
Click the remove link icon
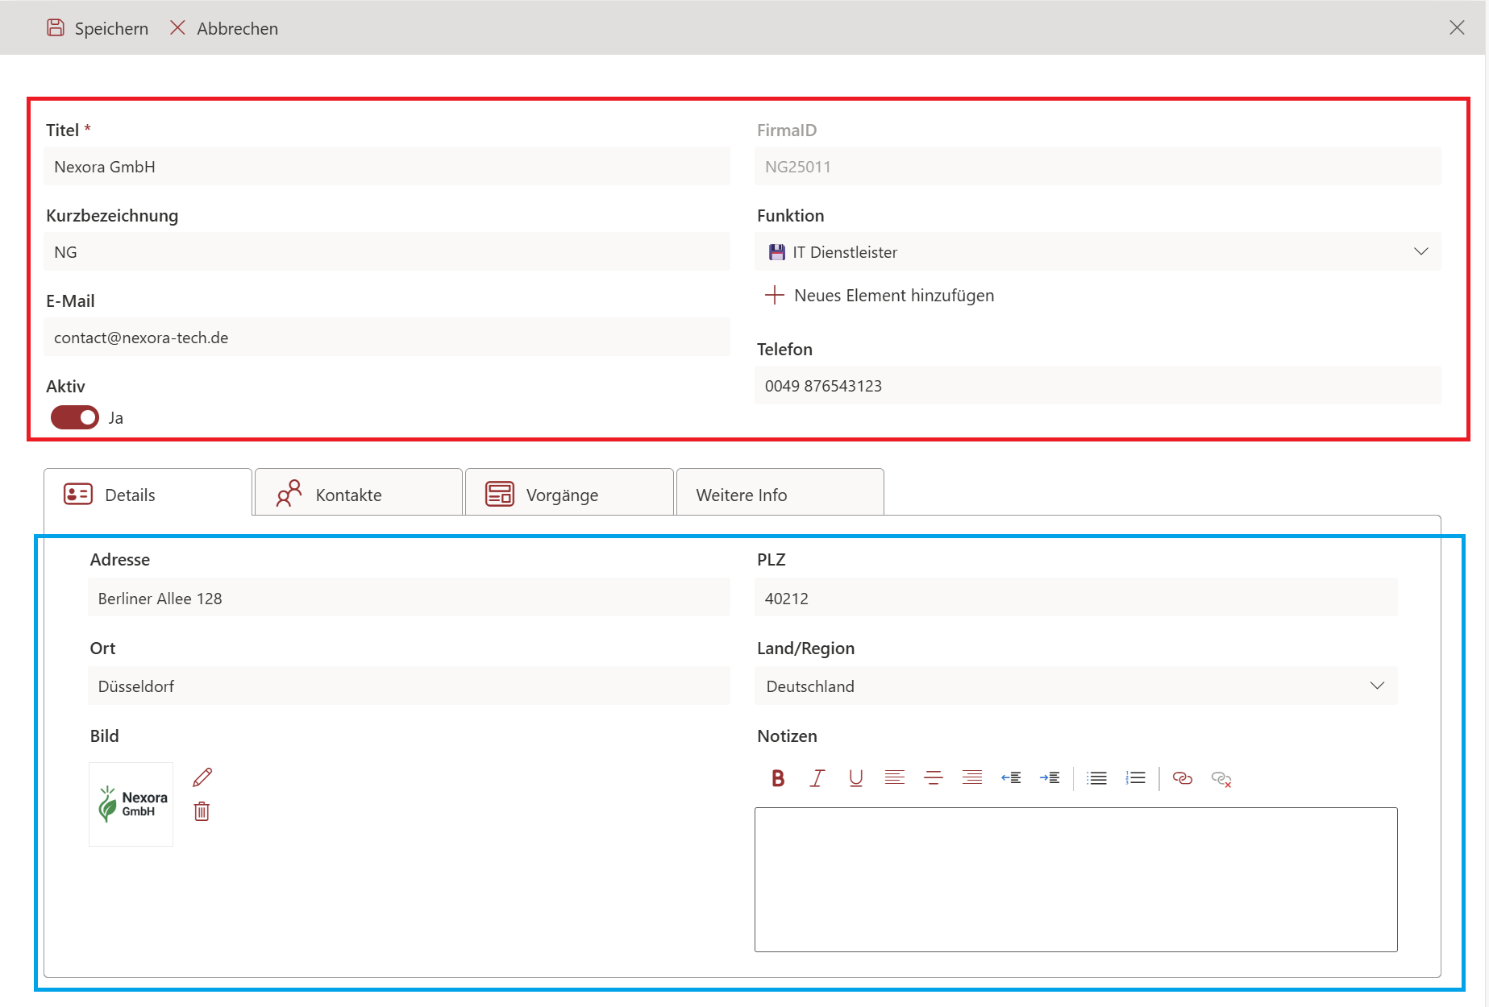point(1221,779)
